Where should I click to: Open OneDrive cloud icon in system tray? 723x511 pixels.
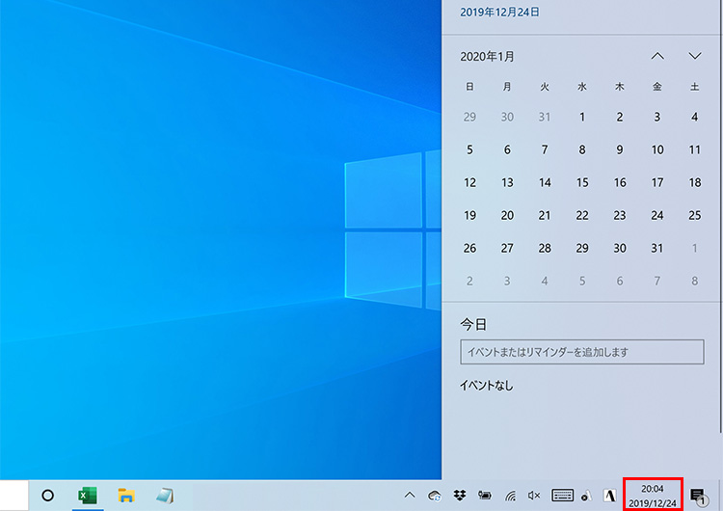pos(435,496)
